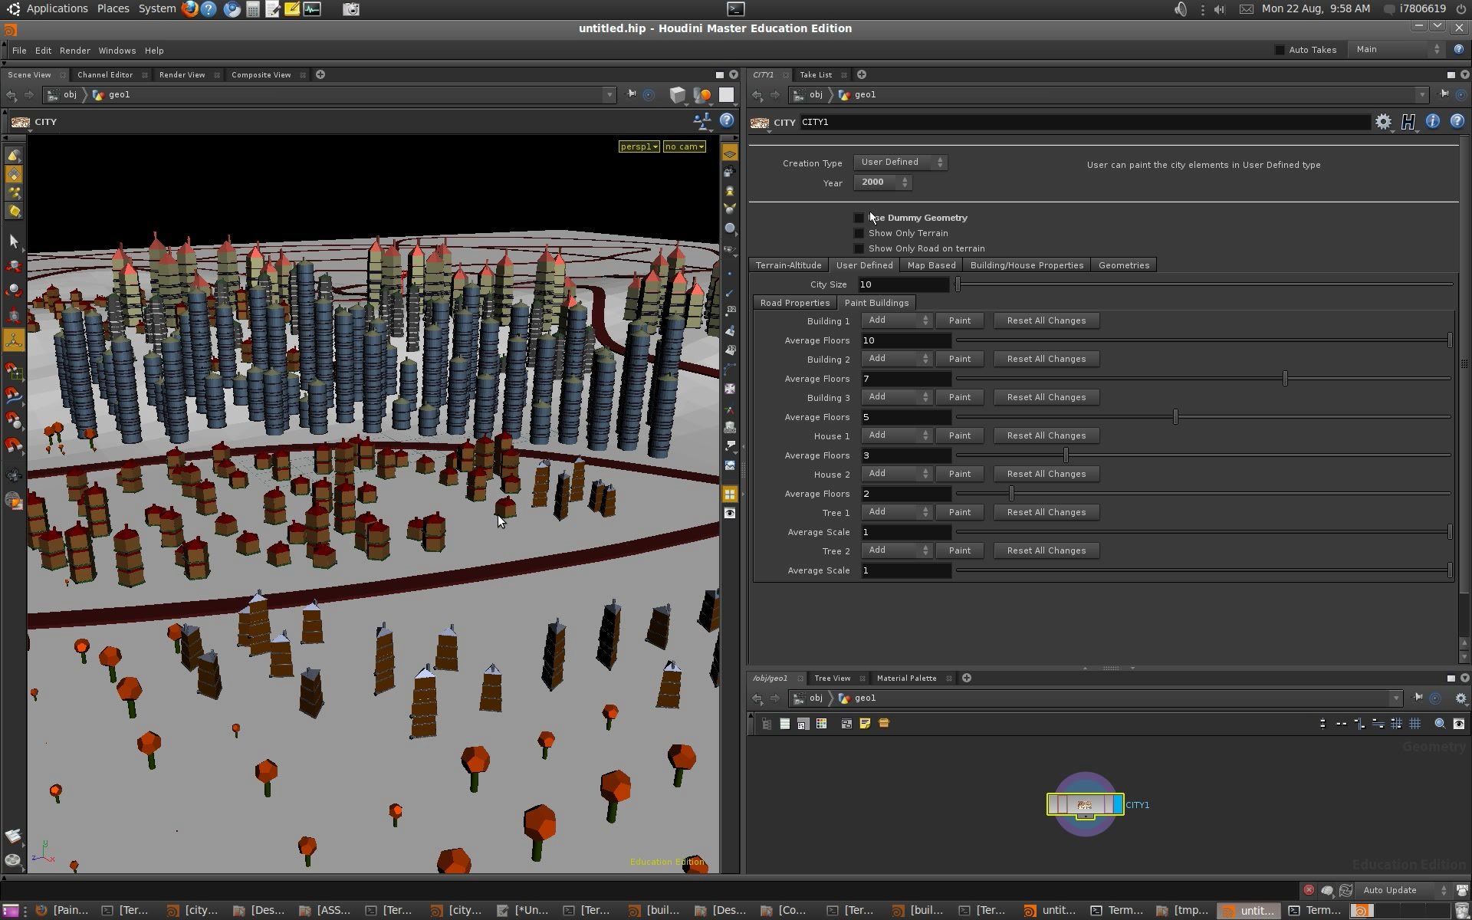Open the Creation Type dropdown
Screen dimensions: 1472x920
(900, 163)
